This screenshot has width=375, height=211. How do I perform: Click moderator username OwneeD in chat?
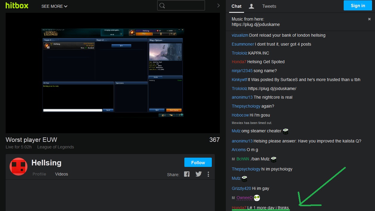coord(244,198)
